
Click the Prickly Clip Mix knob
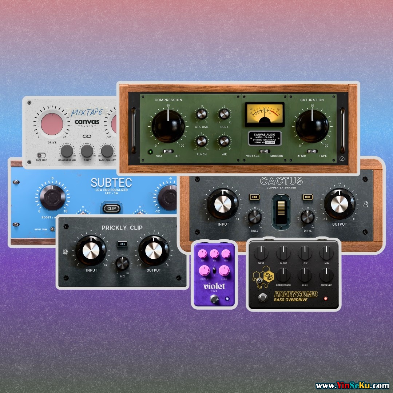click(x=122, y=262)
